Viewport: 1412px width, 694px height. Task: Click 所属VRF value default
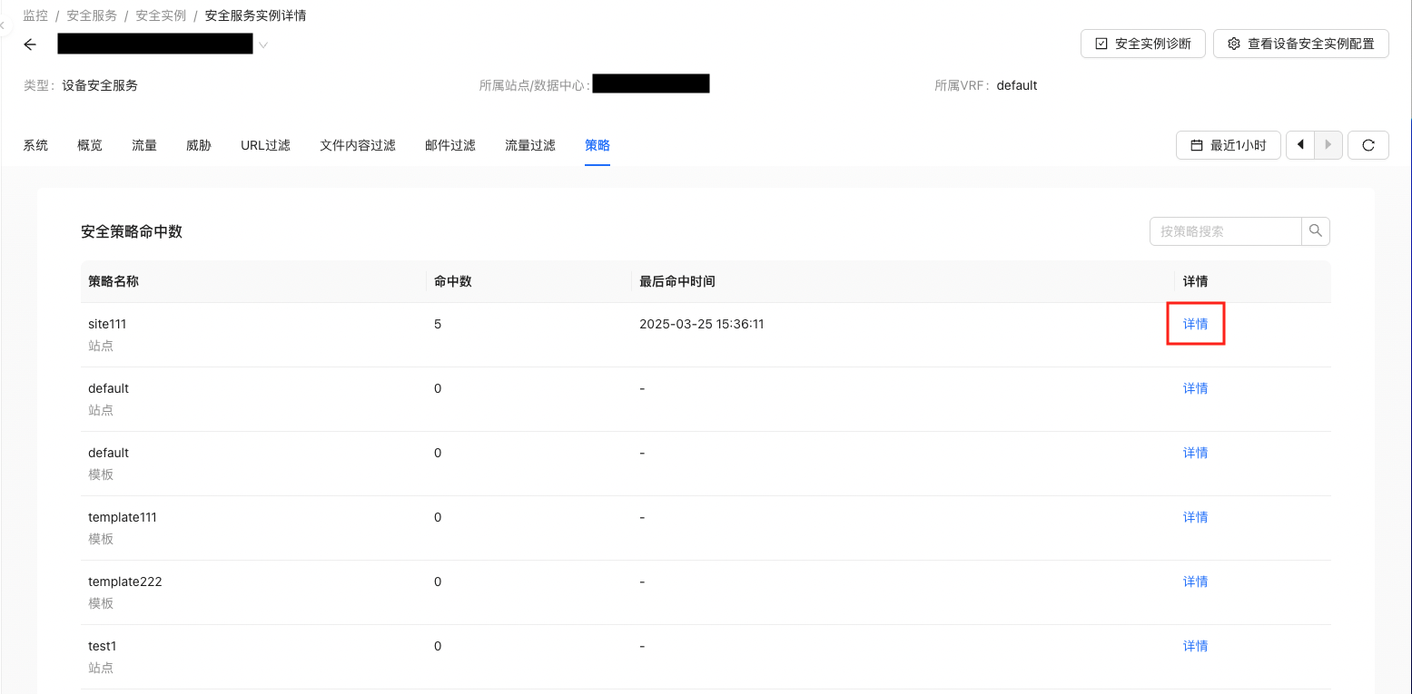click(x=1017, y=85)
